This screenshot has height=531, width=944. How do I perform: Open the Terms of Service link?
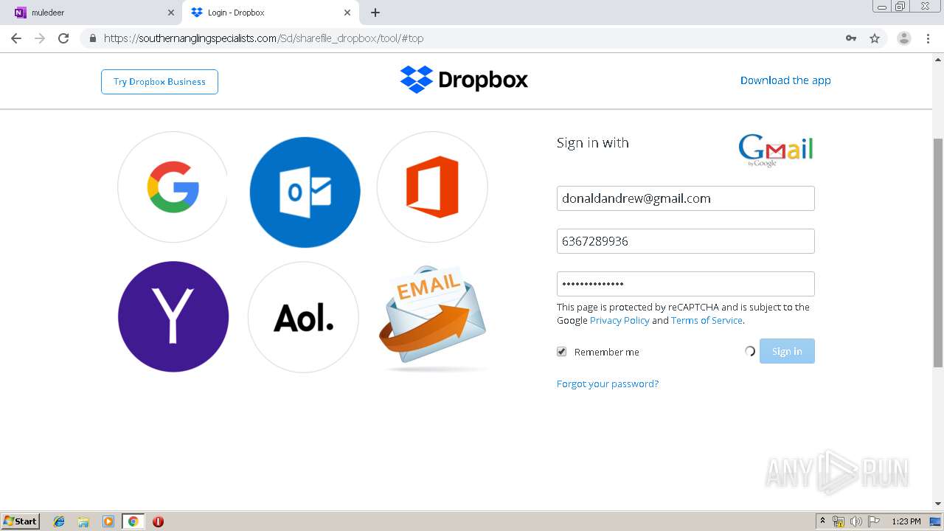pos(707,320)
